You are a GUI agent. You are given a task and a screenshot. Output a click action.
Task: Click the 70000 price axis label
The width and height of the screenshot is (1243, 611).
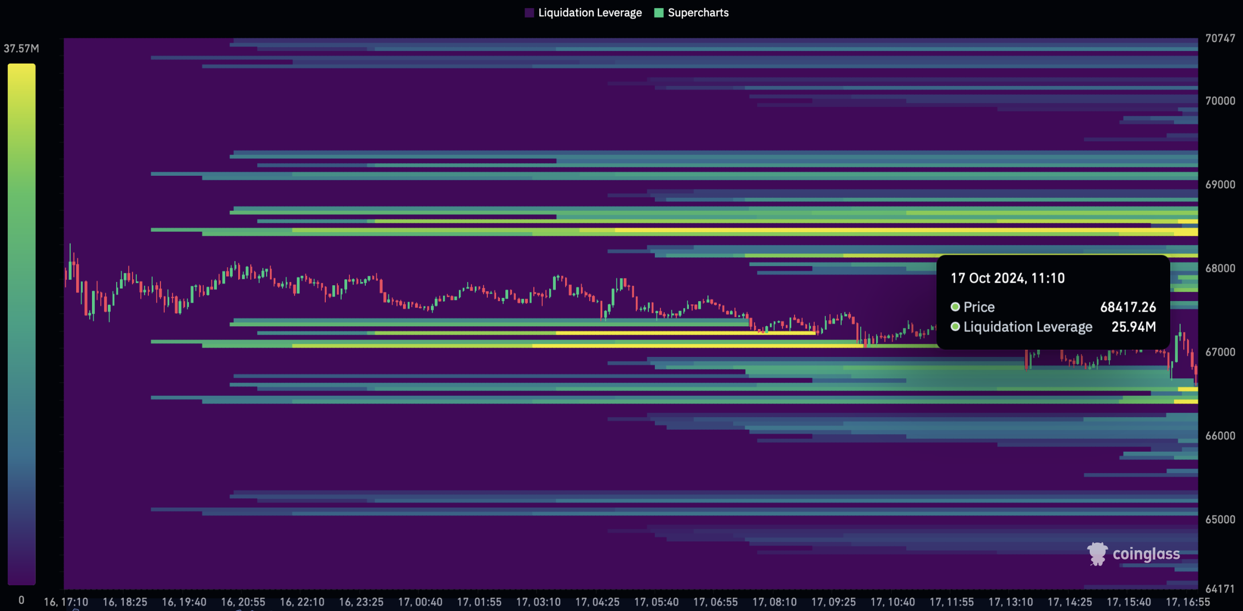point(1220,101)
